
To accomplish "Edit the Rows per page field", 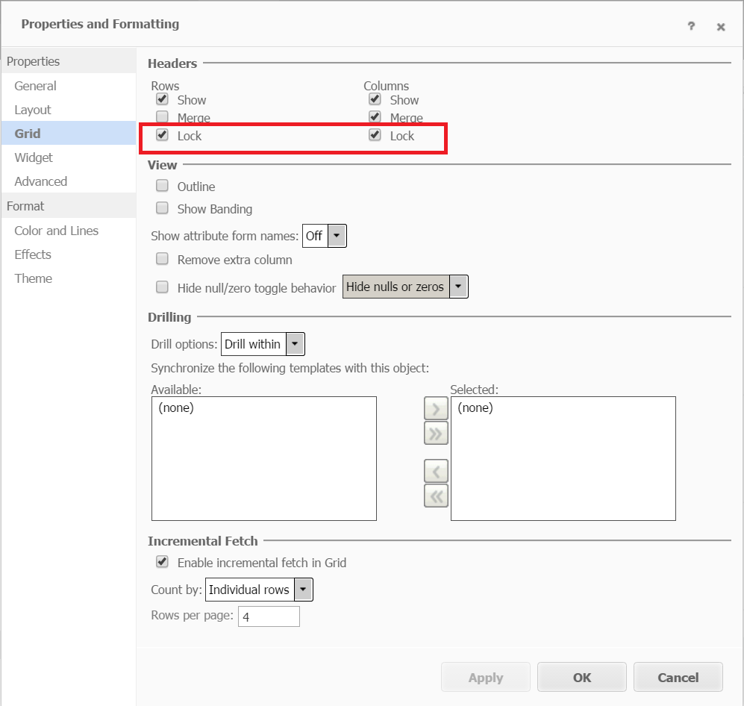I will pos(269,616).
